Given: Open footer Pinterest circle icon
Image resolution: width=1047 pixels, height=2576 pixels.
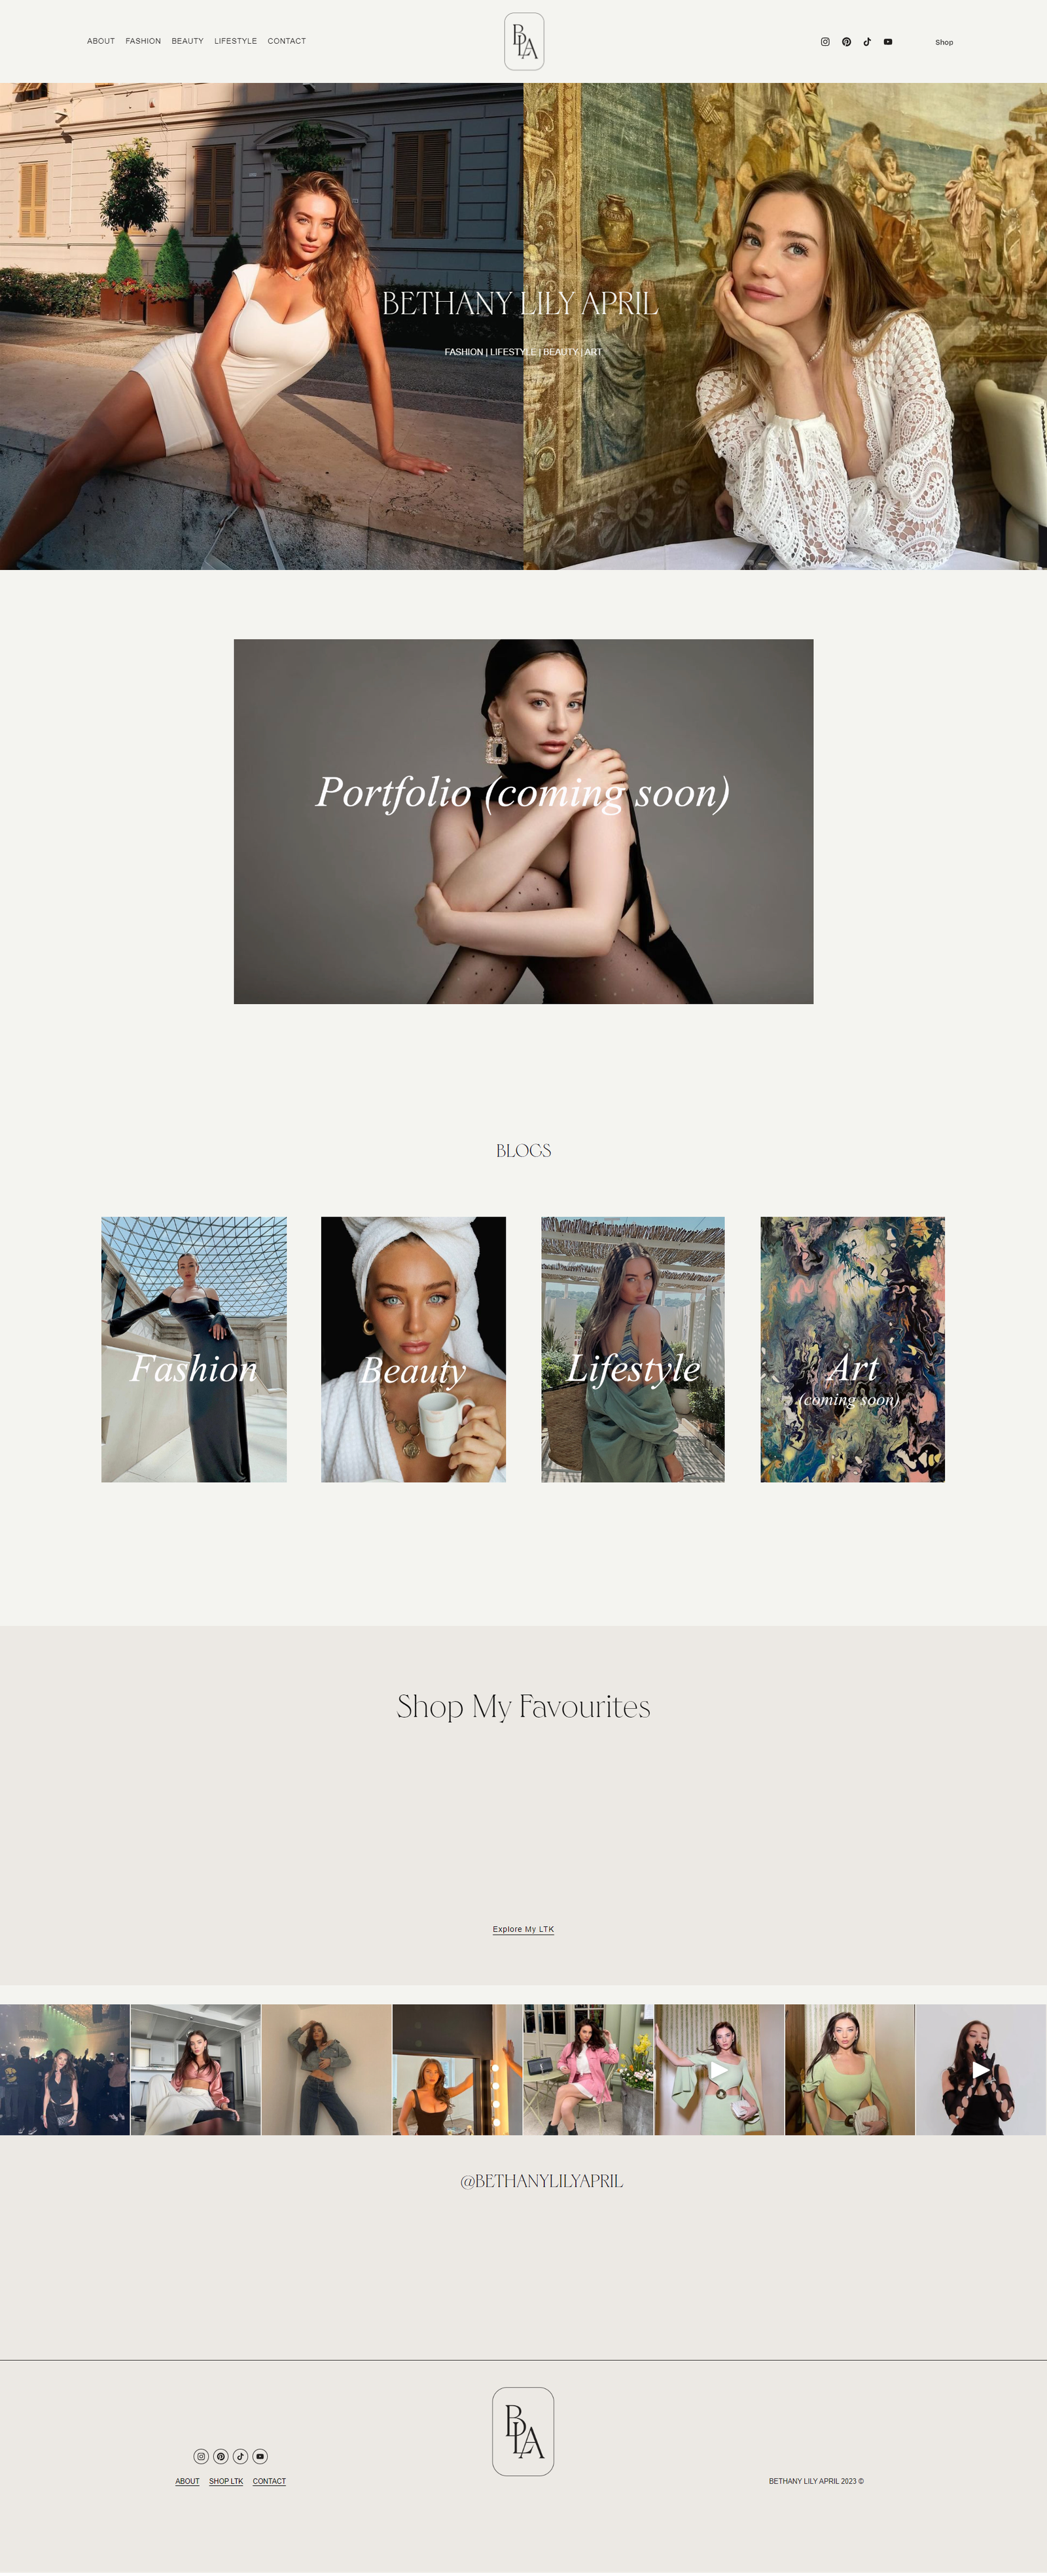Looking at the screenshot, I should (x=221, y=2456).
